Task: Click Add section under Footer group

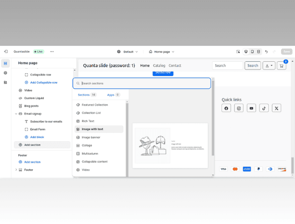Action: pos(32,162)
